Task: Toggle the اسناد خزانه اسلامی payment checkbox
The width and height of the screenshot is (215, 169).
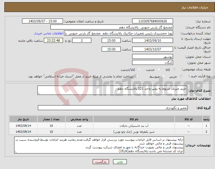Action: click(137, 76)
